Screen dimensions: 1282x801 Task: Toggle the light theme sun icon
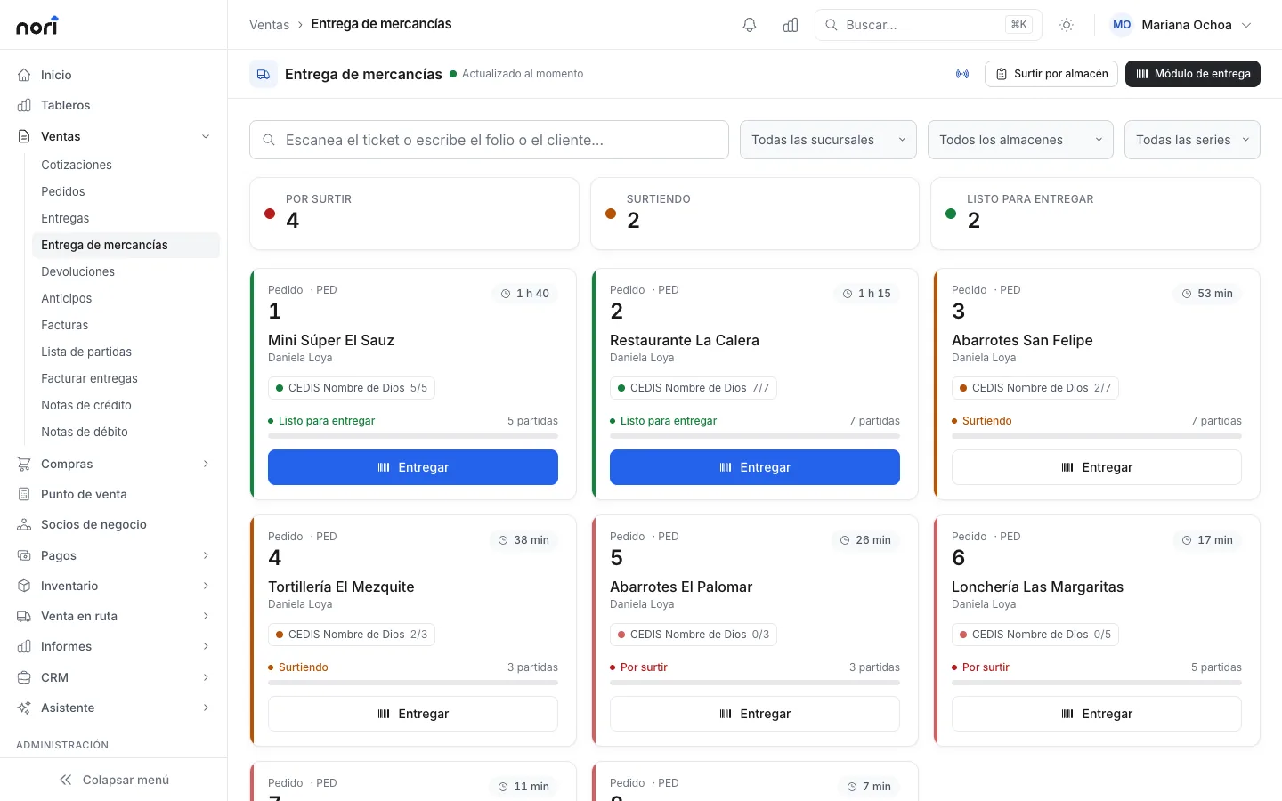pos(1067,25)
